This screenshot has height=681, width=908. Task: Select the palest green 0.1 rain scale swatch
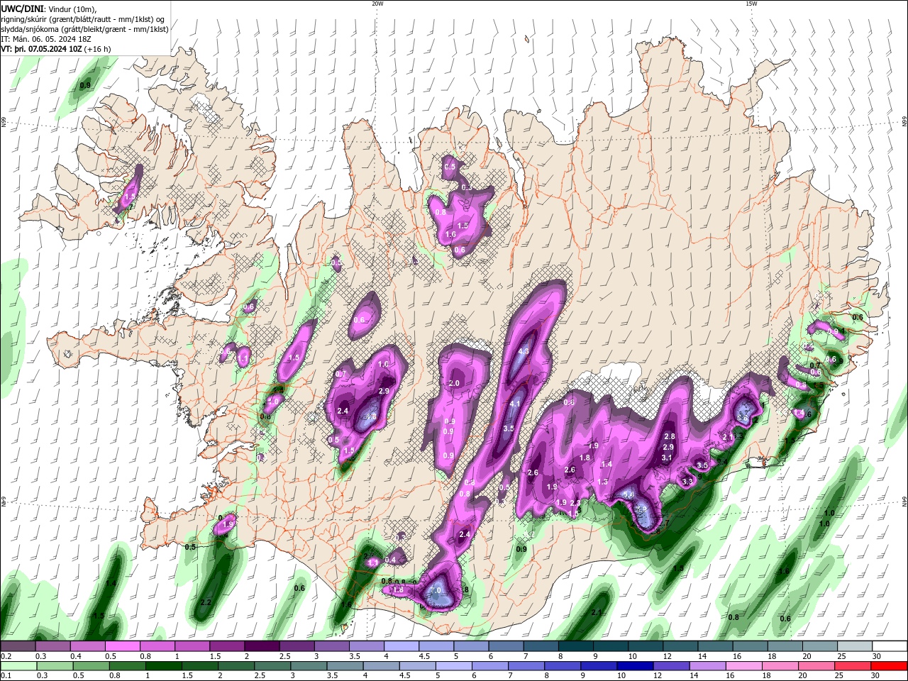[x=19, y=666]
